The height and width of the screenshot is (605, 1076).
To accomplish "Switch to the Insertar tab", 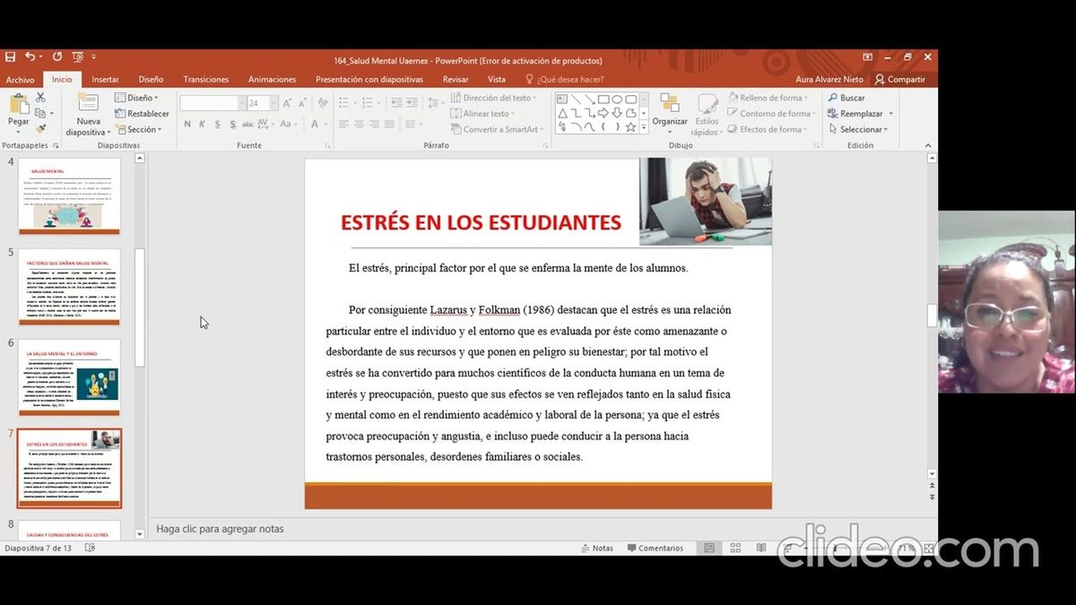I will point(105,79).
